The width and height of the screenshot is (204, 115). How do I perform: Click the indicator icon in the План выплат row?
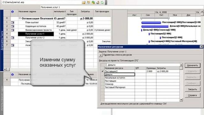12,23
